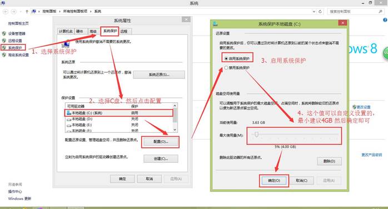Viewport: 388px width, 209px height.
Task: Click the 可用驱动器 column header
Action: click(x=76, y=106)
